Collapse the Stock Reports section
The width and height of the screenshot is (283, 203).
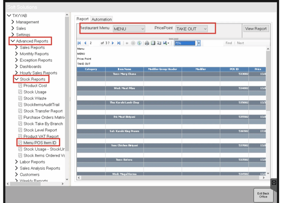16,79
